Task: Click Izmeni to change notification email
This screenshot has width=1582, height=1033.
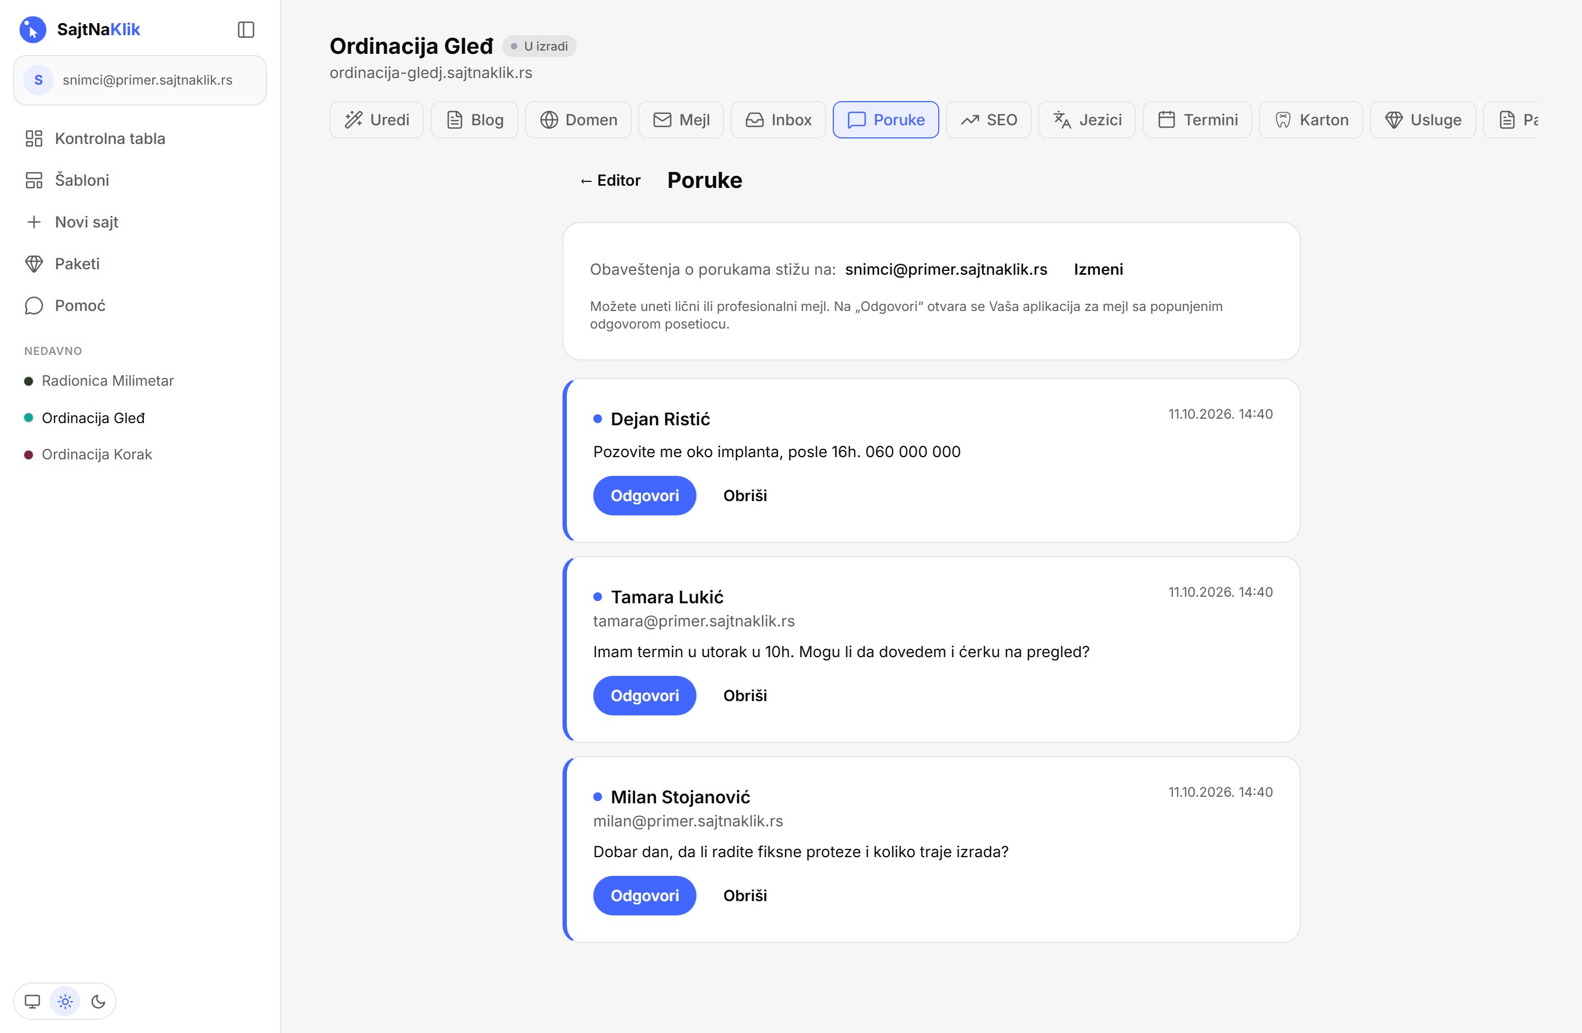Action: 1098,269
